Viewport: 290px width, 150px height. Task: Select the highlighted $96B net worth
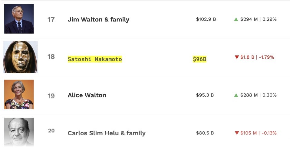(199, 59)
